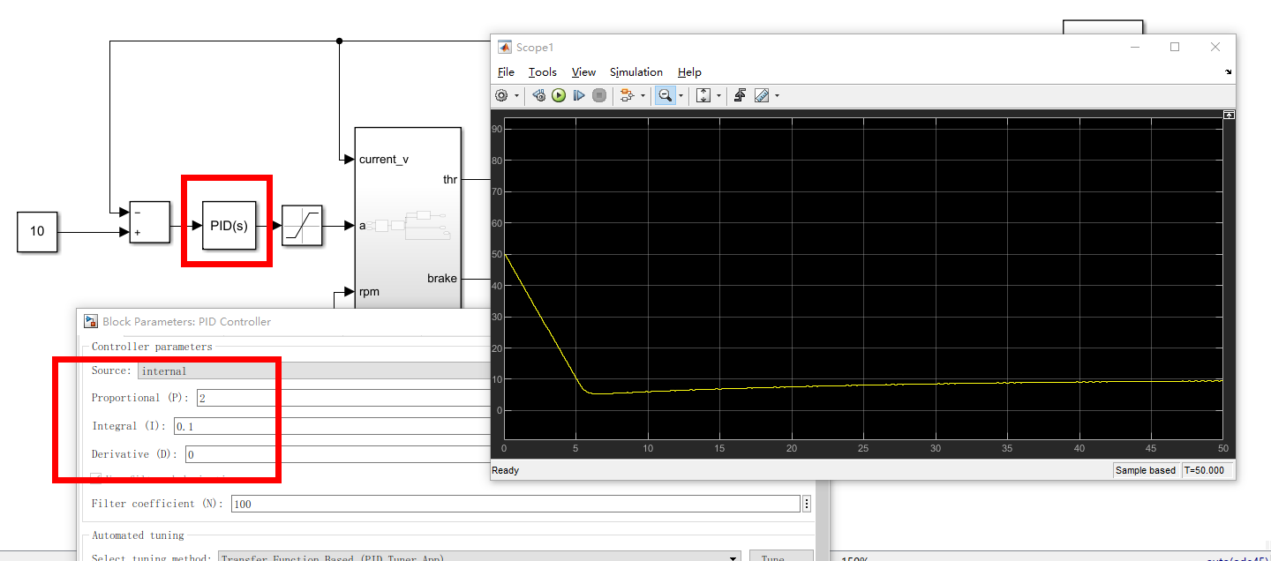Open the View menu in Scope1
1271x561 pixels.
coord(583,72)
